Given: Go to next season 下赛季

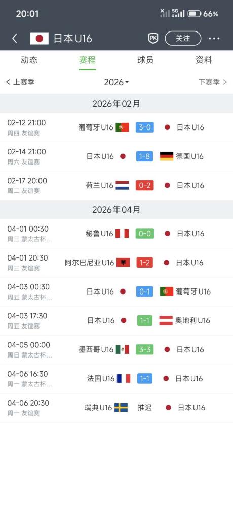Looking at the screenshot, I should [x=213, y=82].
